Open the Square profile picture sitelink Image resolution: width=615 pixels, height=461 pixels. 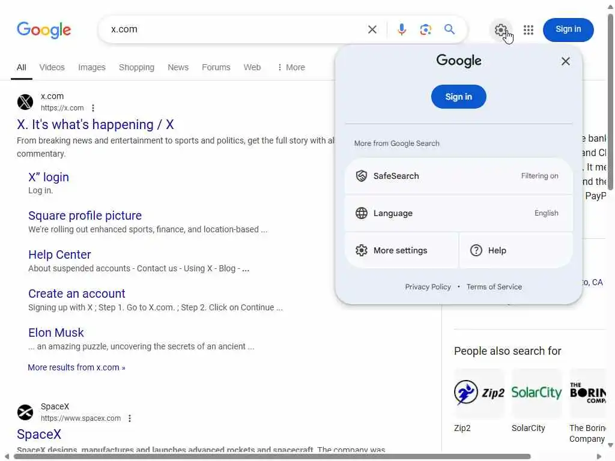85,215
